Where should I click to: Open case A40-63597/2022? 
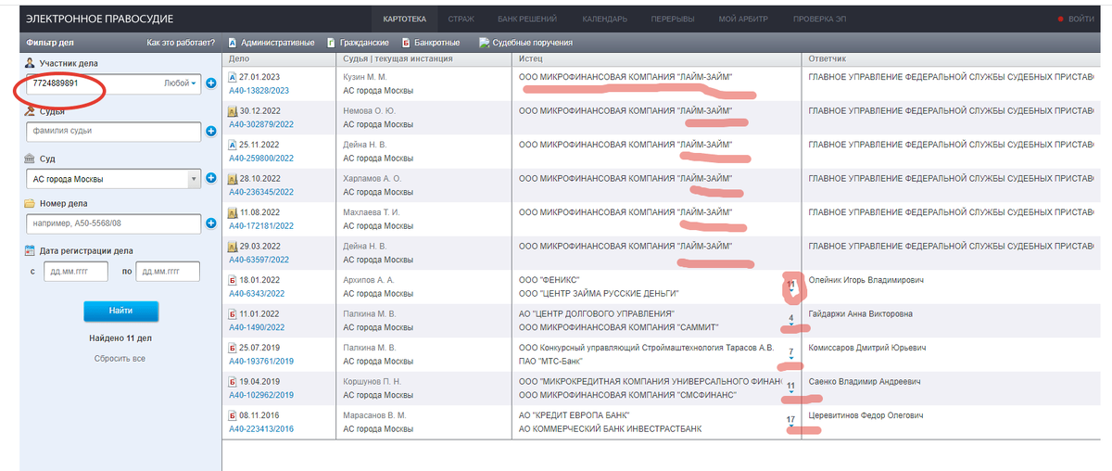(259, 260)
